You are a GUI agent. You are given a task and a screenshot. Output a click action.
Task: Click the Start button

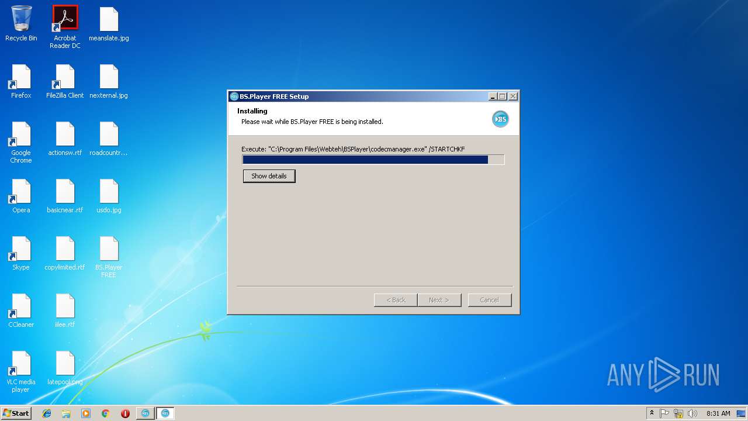[16, 413]
